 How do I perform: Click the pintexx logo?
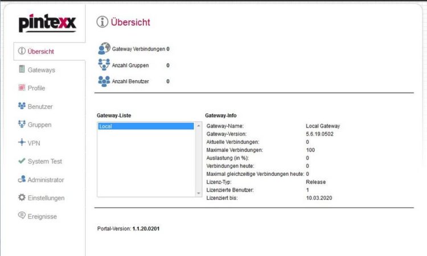[47, 23]
